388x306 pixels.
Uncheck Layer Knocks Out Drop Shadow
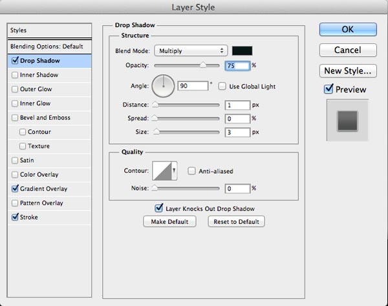point(159,209)
